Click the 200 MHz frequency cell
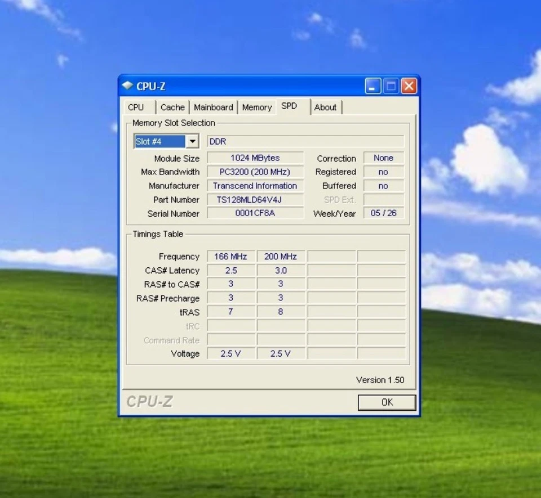 (x=280, y=256)
